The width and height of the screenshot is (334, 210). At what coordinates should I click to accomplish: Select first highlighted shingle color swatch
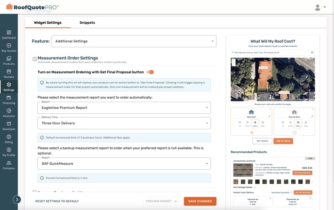click(x=236, y=182)
